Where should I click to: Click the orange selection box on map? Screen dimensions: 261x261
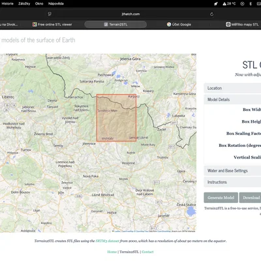[x=116, y=117]
